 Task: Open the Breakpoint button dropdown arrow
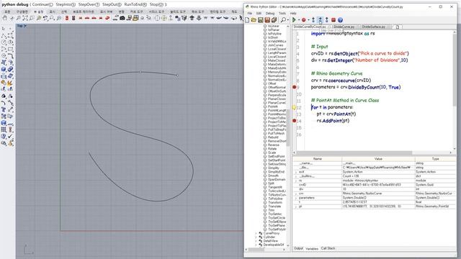pyautogui.click(x=308, y=20)
